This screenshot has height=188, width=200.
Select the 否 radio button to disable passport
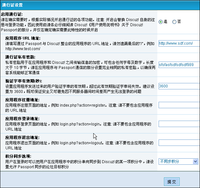pyautogui.click(x=174, y=22)
